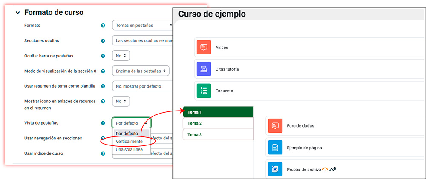Open the Encuesta activity link
The image size is (426, 179).
pos(224,91)
